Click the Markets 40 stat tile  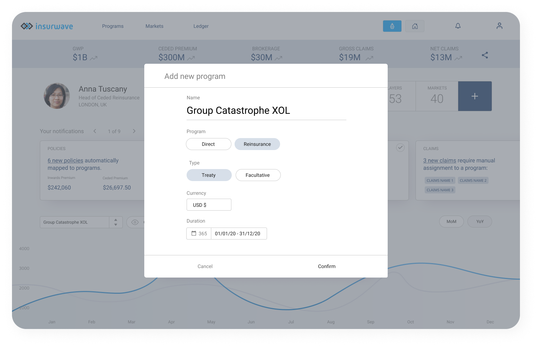437,96
